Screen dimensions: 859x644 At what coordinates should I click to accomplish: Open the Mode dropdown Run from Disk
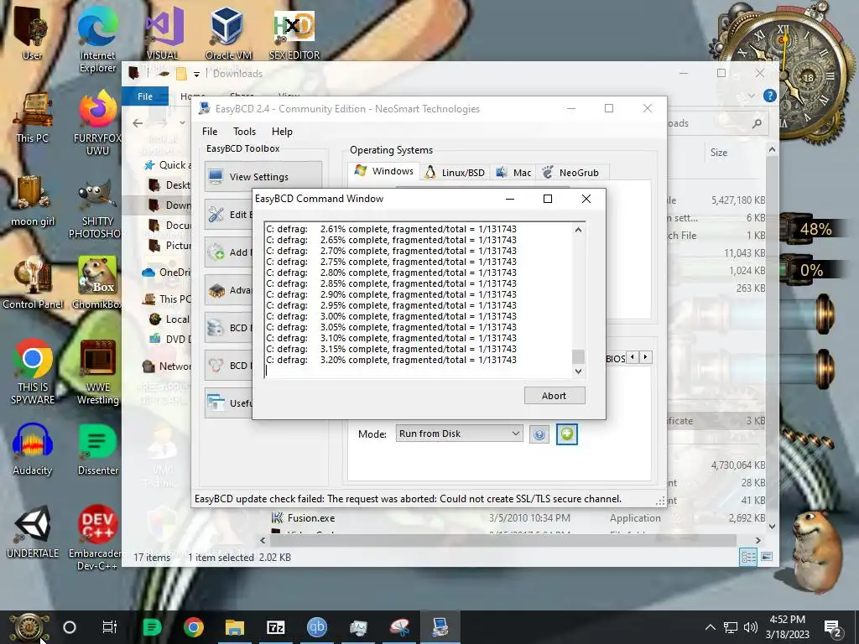[x=459, y=434]
